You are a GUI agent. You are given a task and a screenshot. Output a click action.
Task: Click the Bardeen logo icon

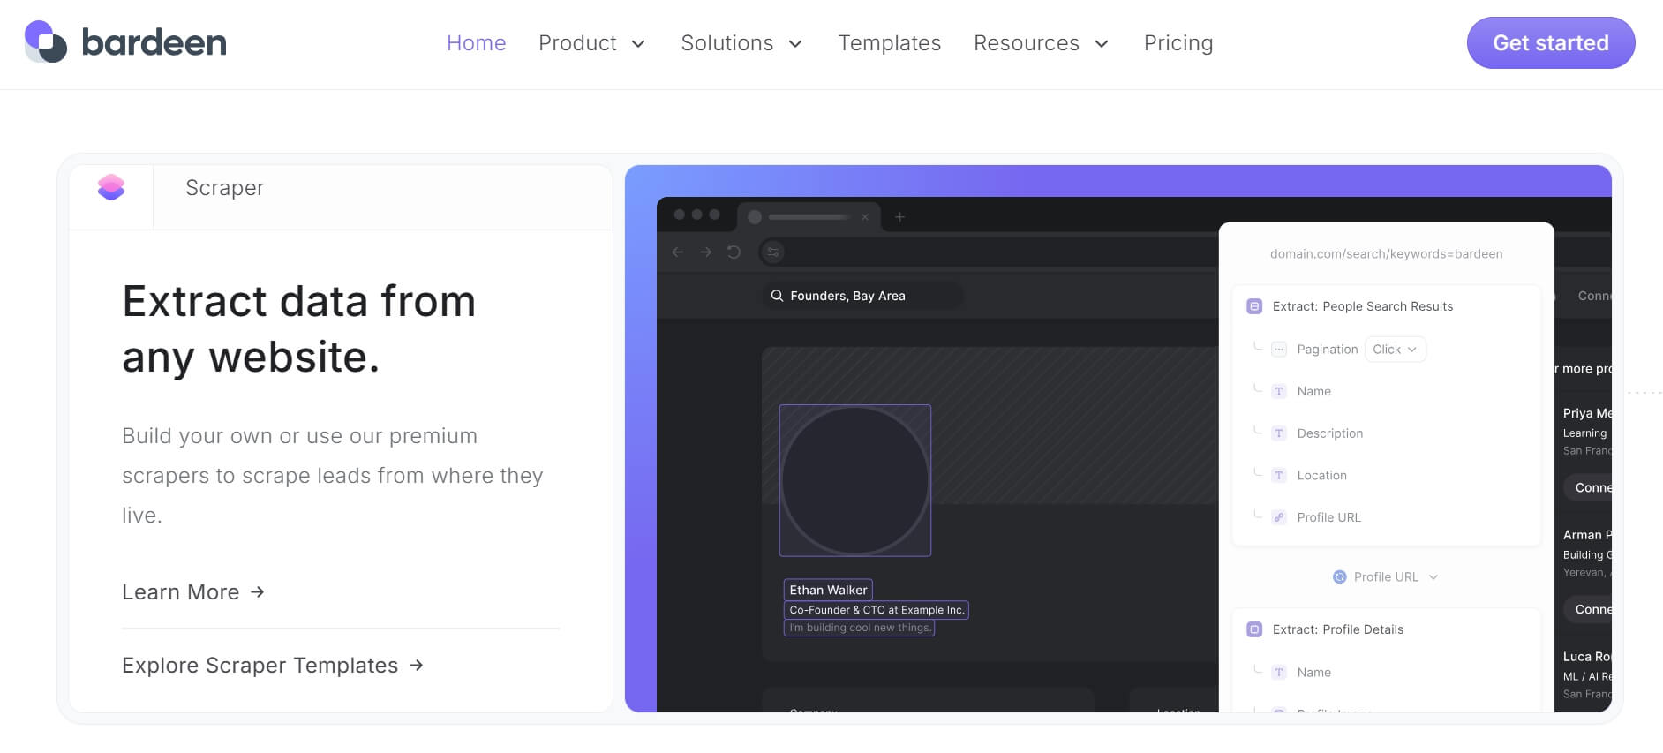click(46, 42)
